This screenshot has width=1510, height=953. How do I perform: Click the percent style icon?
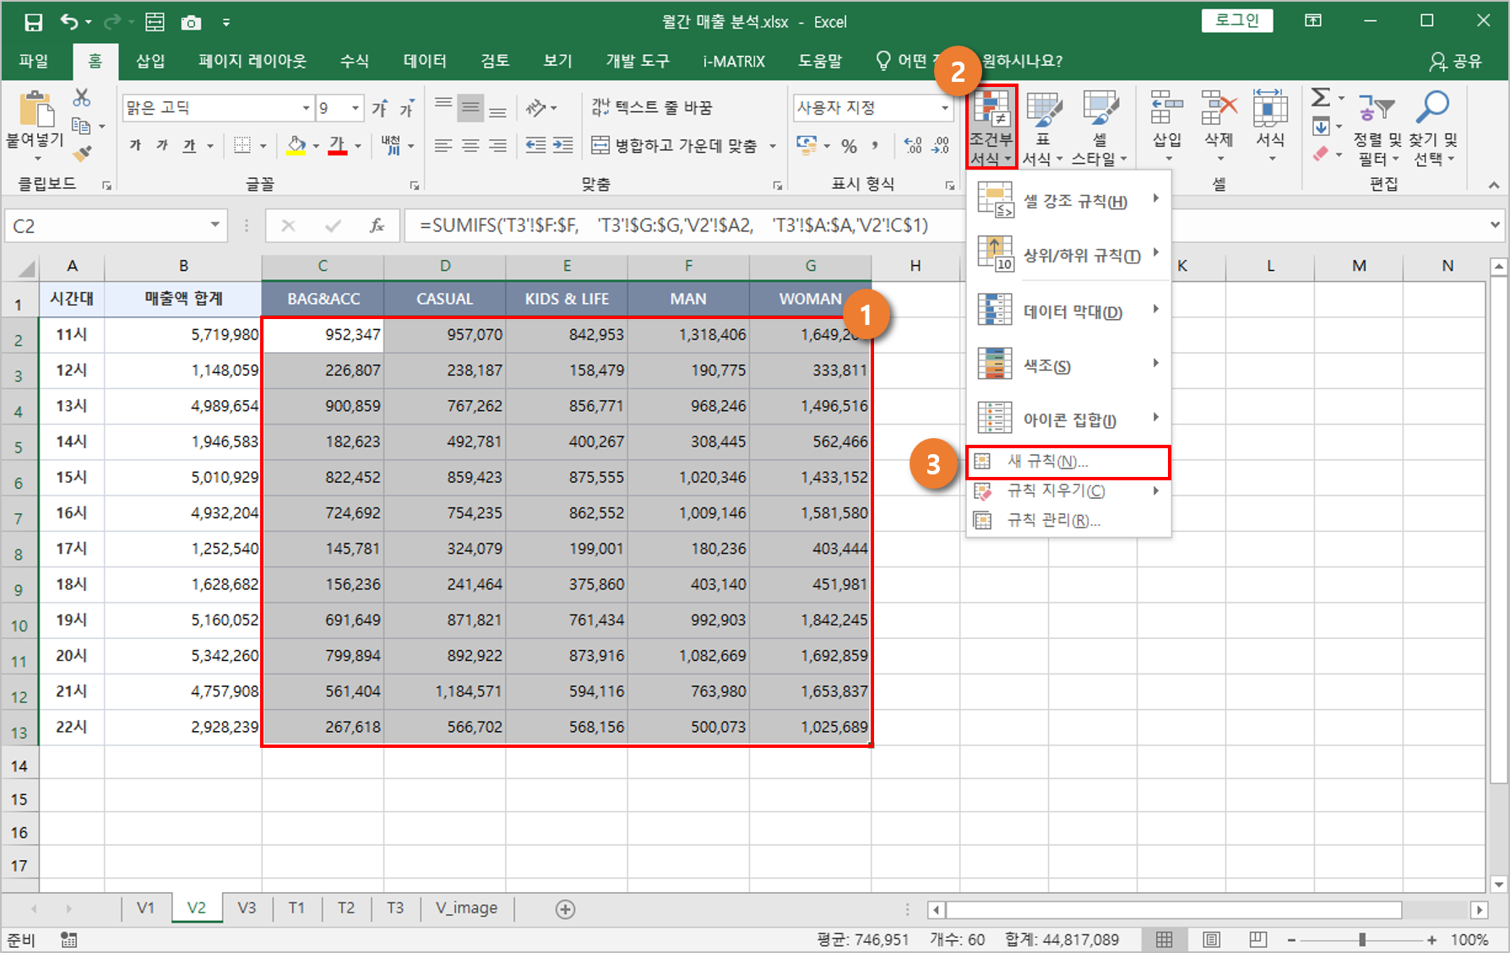(849, 146)
